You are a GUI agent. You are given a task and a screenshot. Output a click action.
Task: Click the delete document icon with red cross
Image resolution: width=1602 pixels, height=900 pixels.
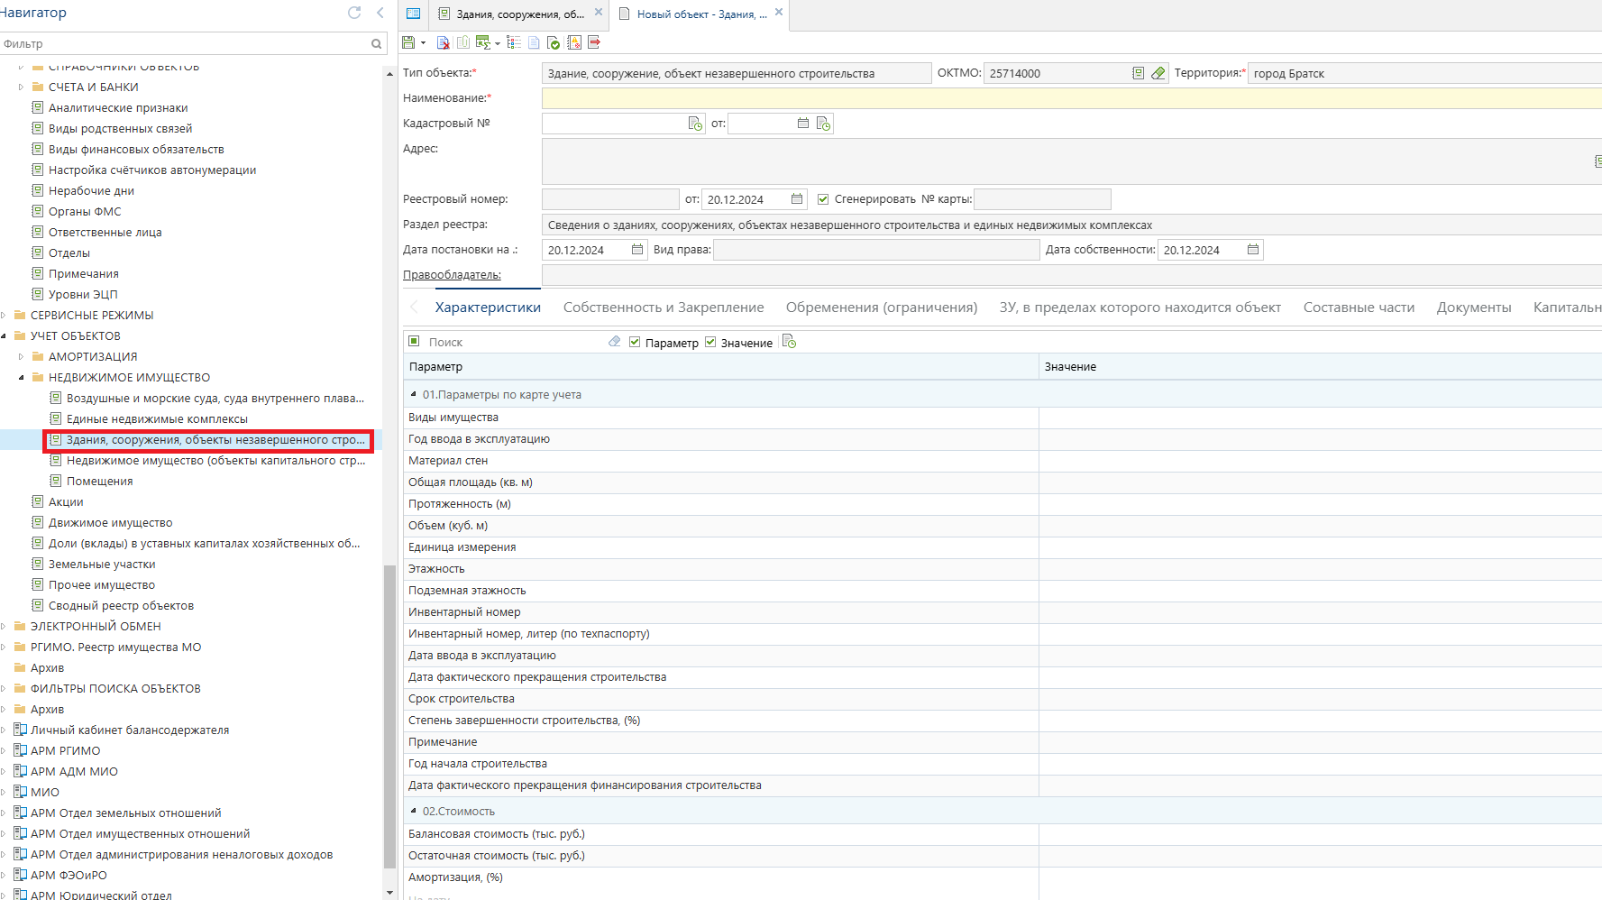(x=443, y=42)
